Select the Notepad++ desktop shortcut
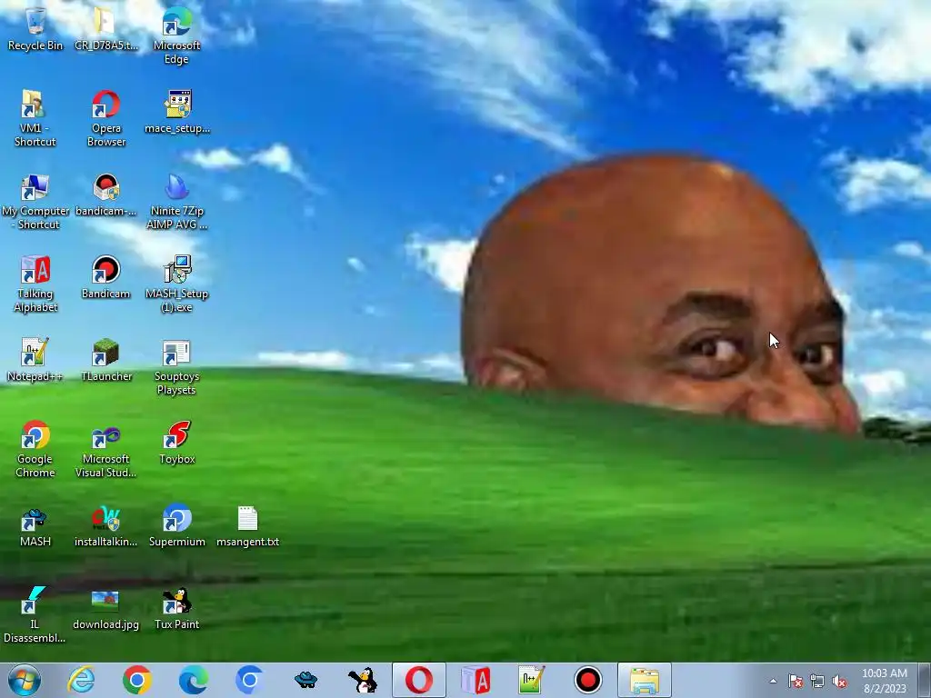 click(x=35, y=360)
